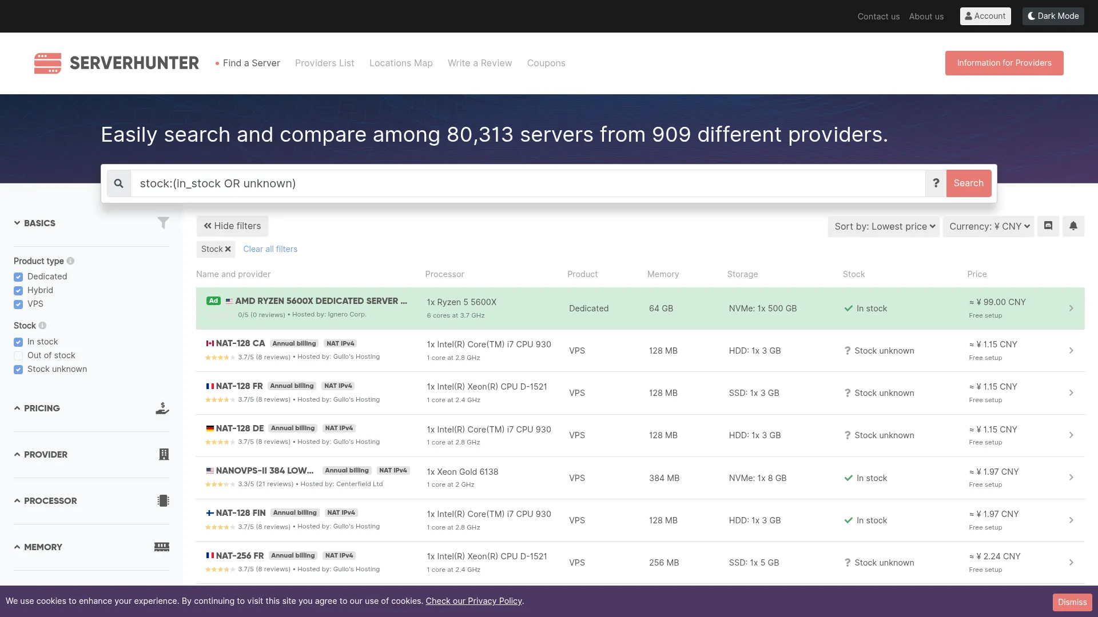Open Find a Server nav item
1098x617 pixels.
pos(251,63)
